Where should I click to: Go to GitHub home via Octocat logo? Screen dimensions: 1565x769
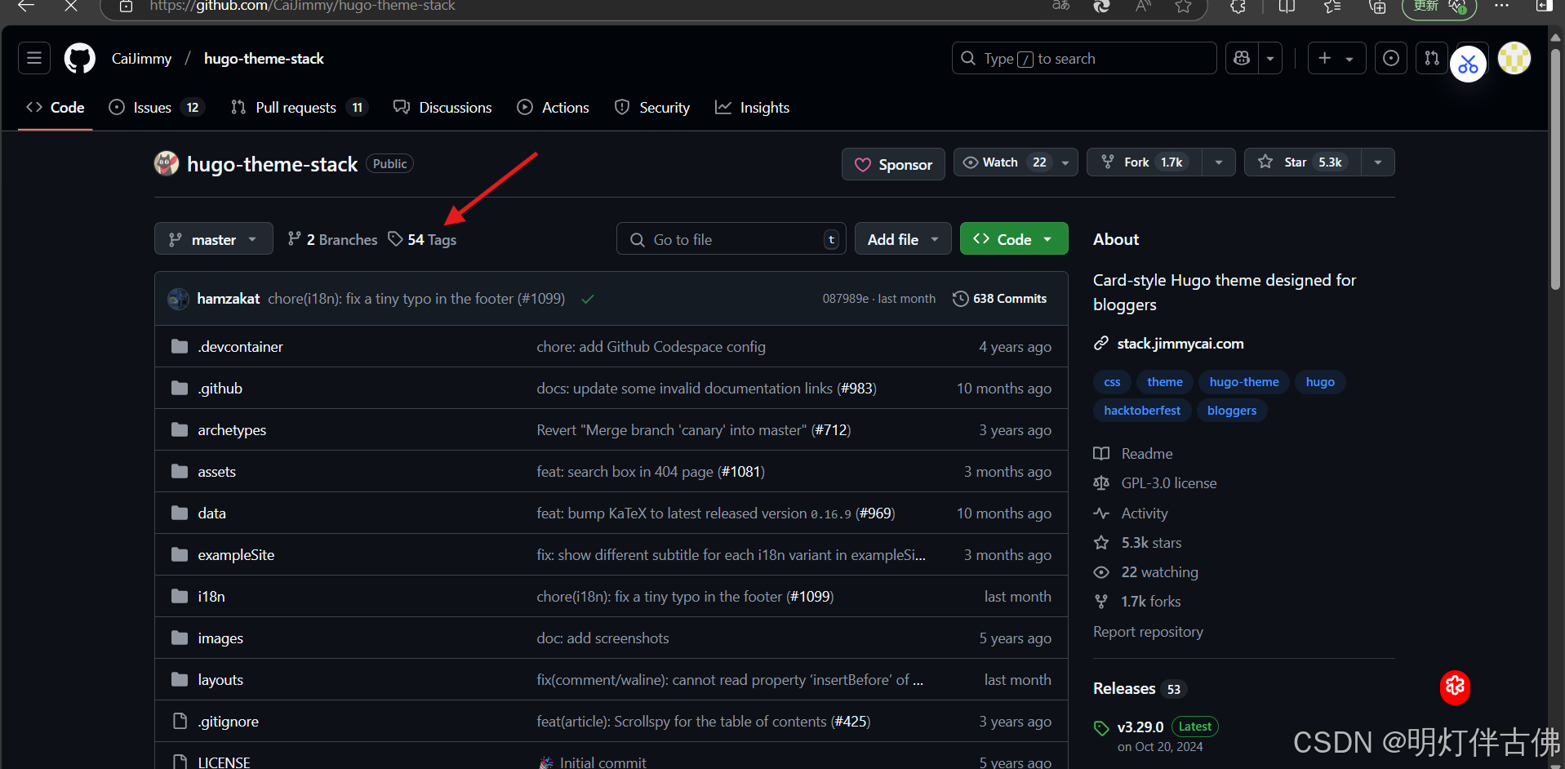[80, 59]
